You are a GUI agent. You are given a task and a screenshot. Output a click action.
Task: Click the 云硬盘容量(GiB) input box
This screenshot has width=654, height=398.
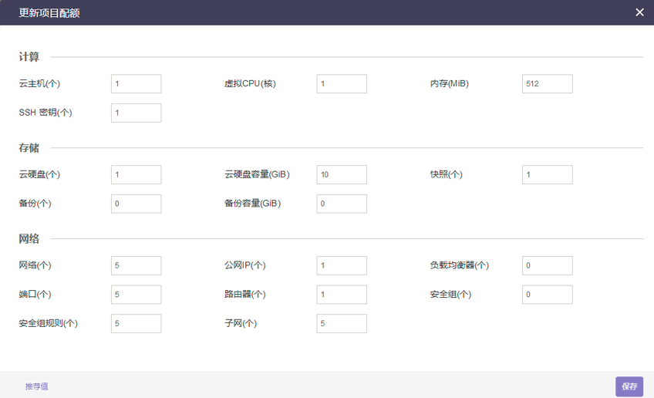(341, 175)
